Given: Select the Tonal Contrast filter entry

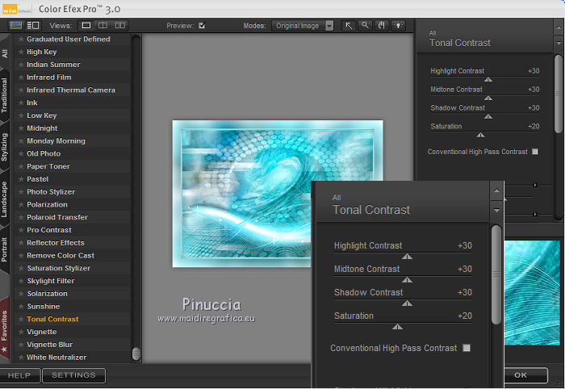Looking at the screenshot, I should (52, 319).
